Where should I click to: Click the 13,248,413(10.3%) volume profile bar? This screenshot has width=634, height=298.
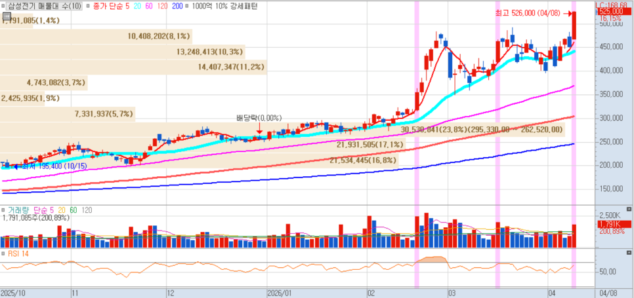123,52
